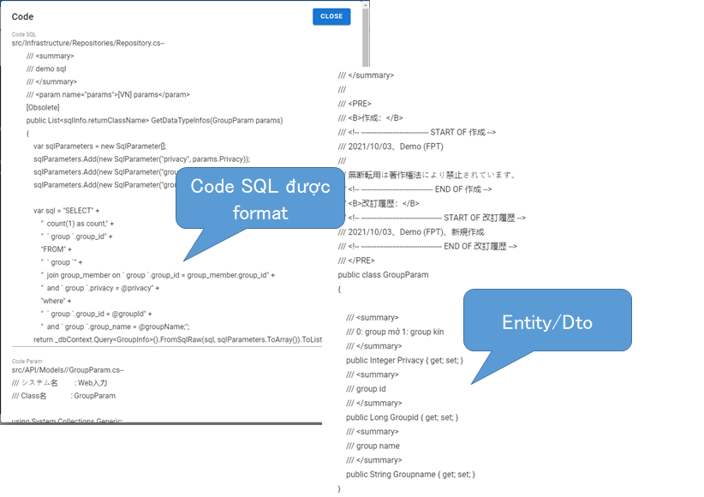
Task: Click the blue CLOSE button
Action: pos(331,16)
